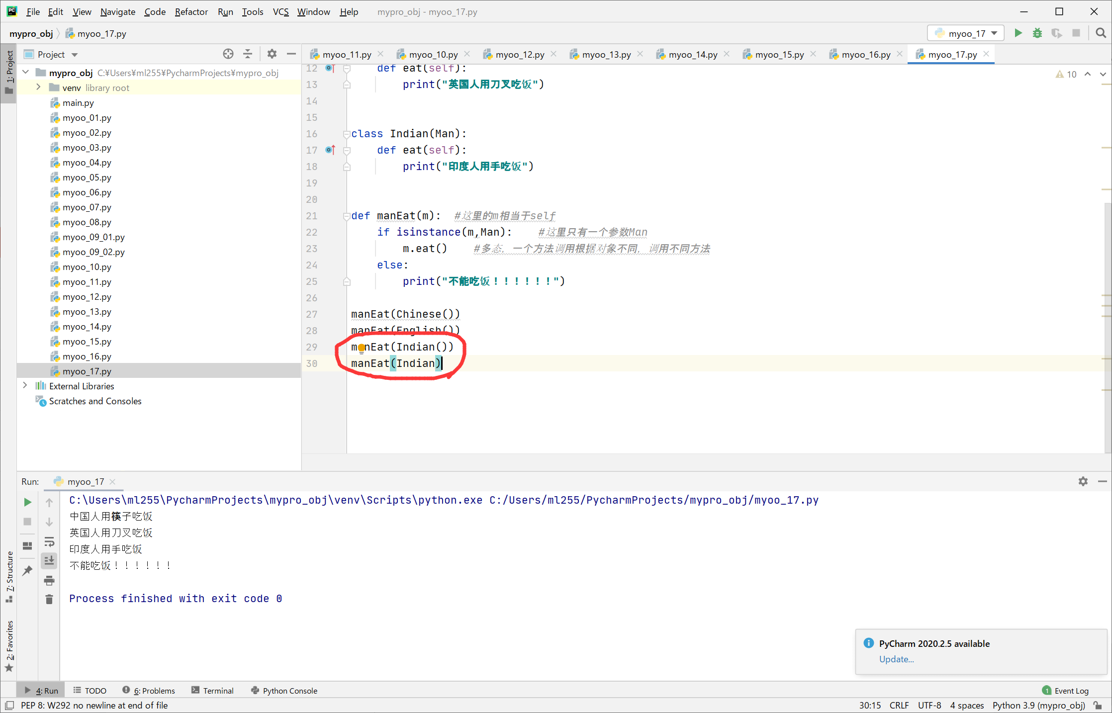Click the override marker on line 17

click(330, 150)
